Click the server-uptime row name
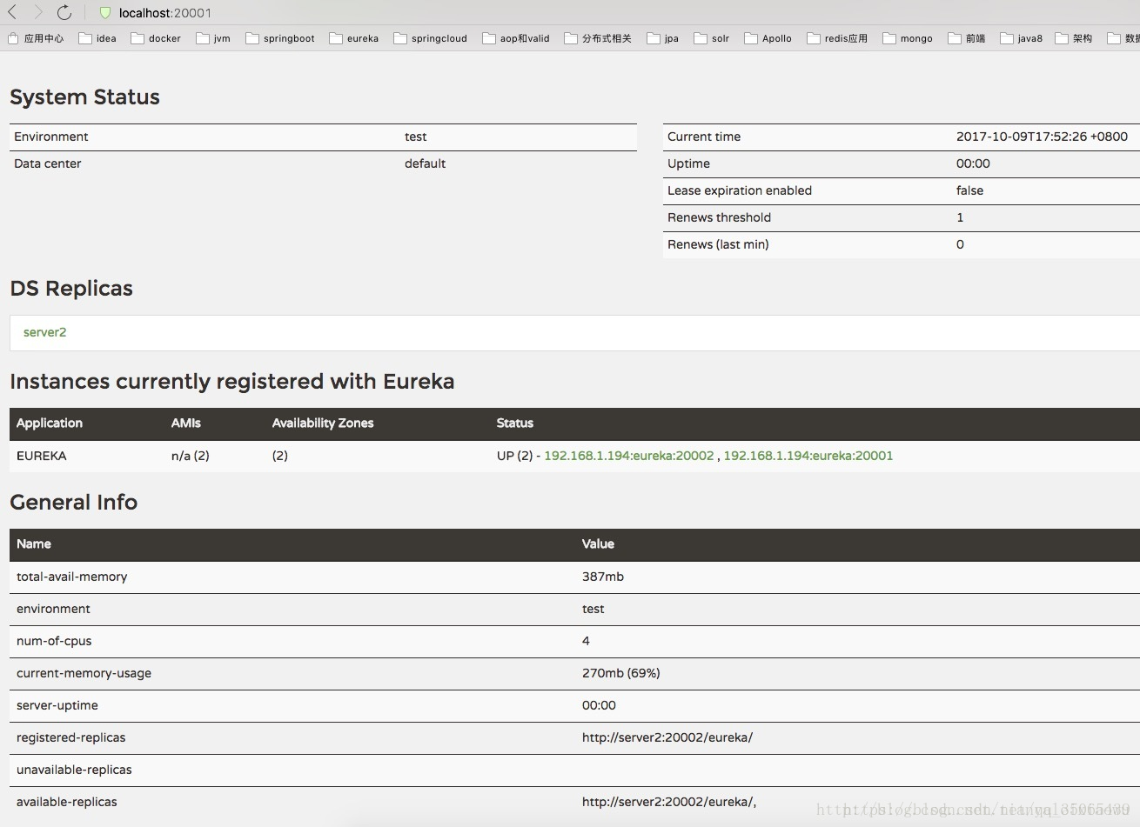Image resolution: width=1140 pixels, height=827 pixels. click(57, 705)
